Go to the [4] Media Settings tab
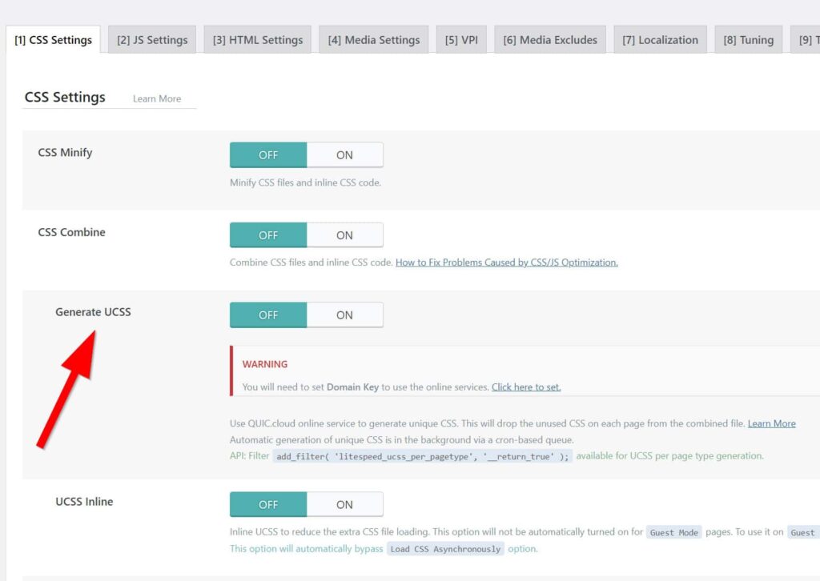This screenshot has height=581, width=820. point(373,40)
